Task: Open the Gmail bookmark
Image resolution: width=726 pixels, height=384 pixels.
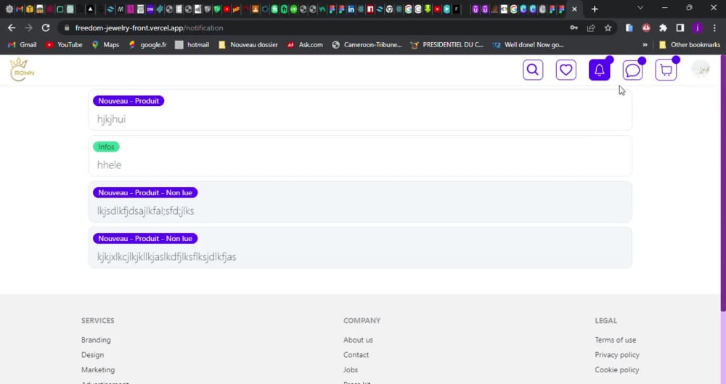Action: click(x=23, y=45)
